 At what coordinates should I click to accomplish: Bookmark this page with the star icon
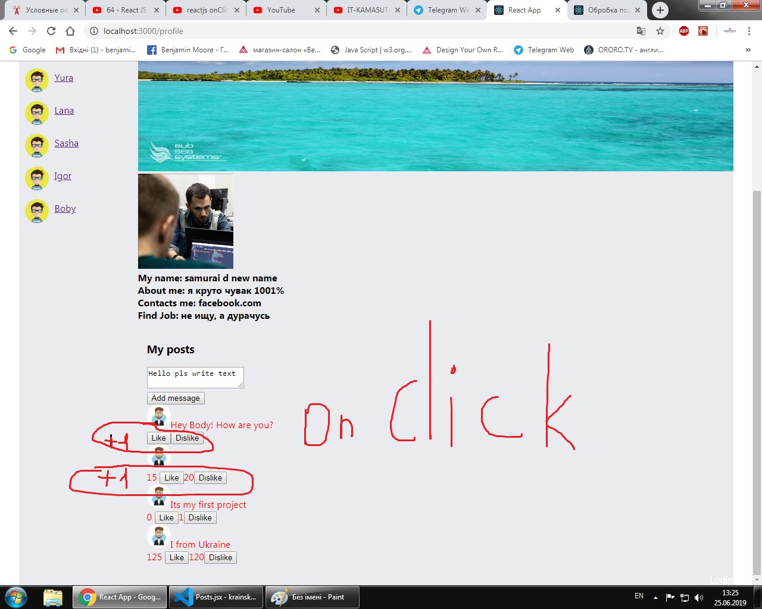660,31
